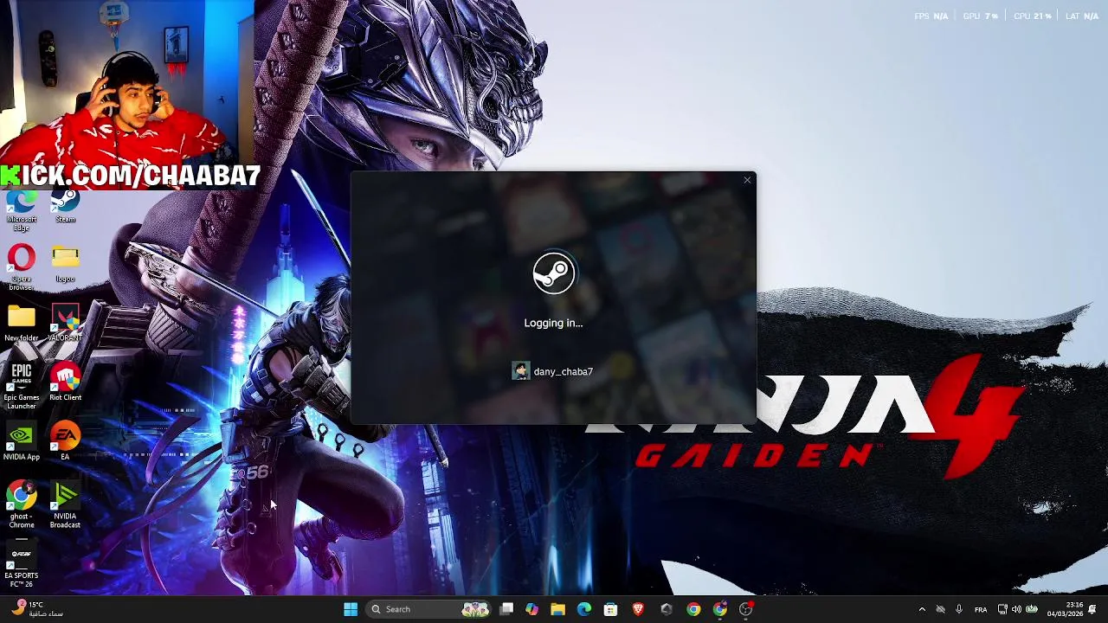Open Opera browser desktop icon
This screenshot has height=623, width=1108.
pos(22,267)
